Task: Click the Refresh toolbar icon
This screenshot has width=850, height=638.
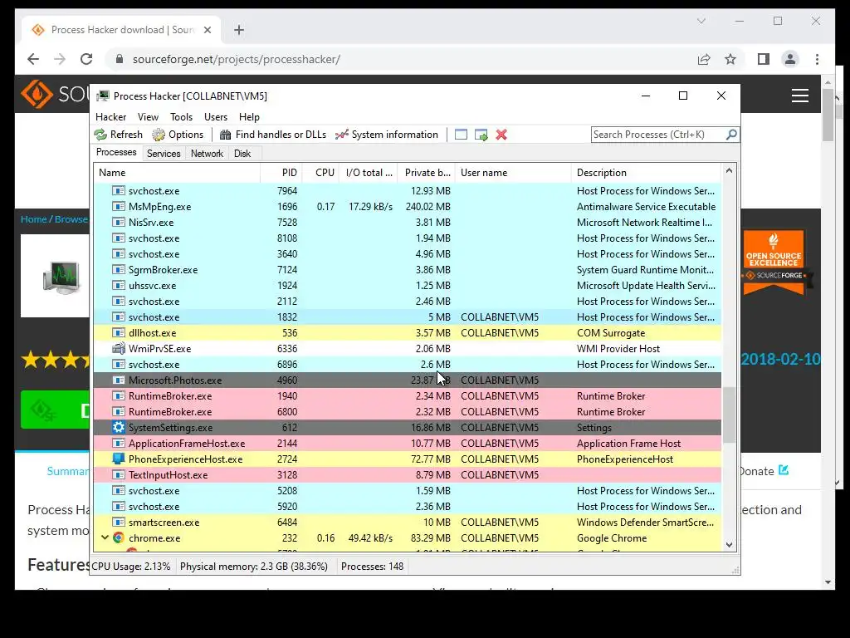Action: [100, 135]
